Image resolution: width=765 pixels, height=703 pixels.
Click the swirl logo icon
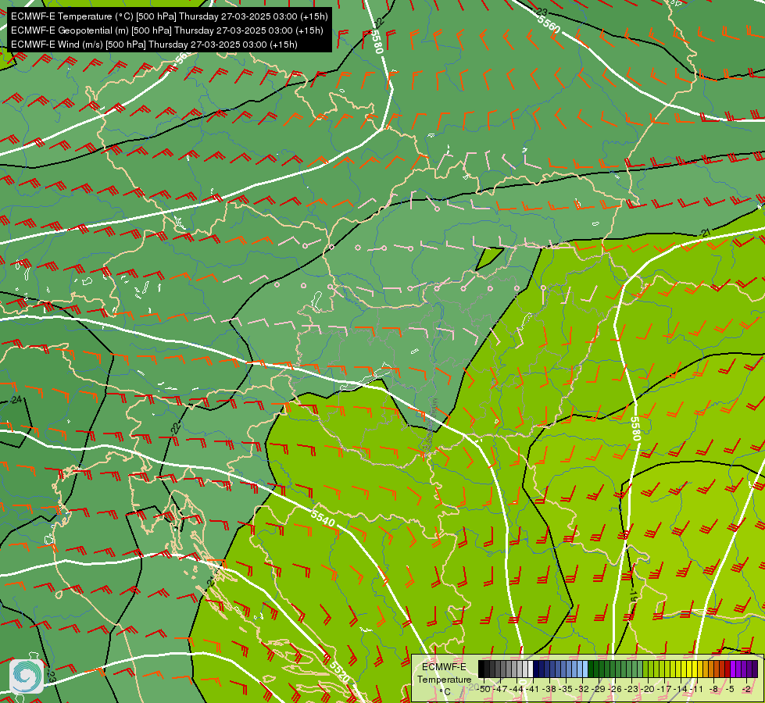(27, 676)
